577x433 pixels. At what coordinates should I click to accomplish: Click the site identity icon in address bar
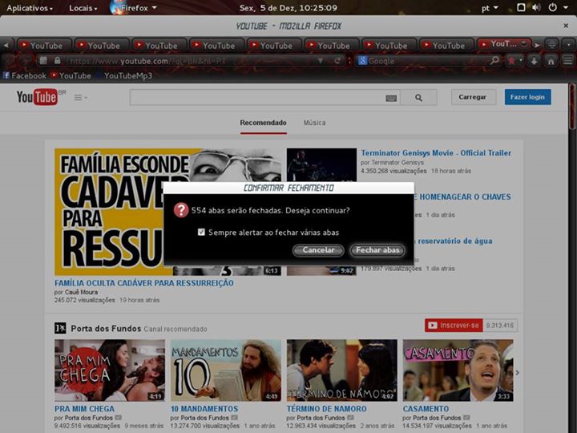click(43, 60)
